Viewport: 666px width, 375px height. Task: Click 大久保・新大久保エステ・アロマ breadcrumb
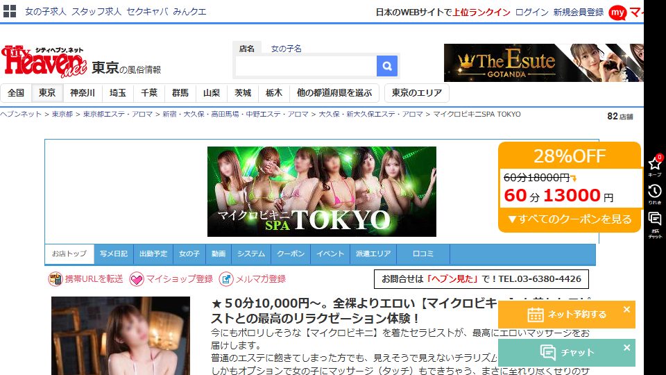[x=370, y=114]
